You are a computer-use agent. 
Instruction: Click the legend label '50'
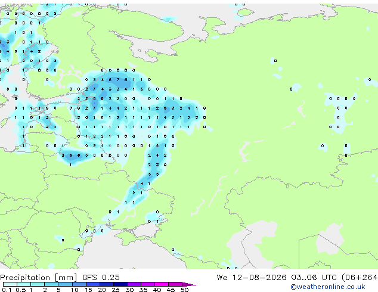pos(184,290)
